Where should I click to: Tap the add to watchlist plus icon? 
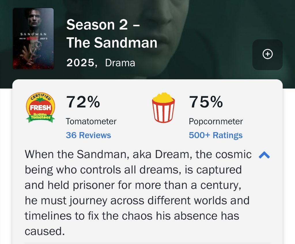(x=268, y=54)
